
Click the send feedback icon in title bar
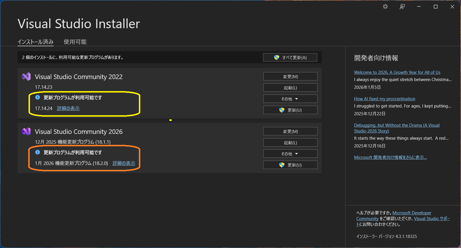402,7
